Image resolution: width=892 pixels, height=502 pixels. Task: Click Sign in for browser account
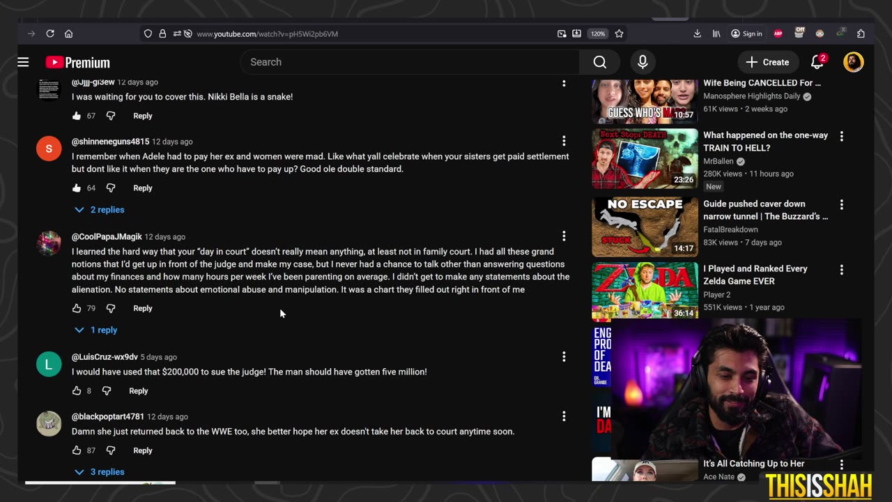(x=746, y=33)
